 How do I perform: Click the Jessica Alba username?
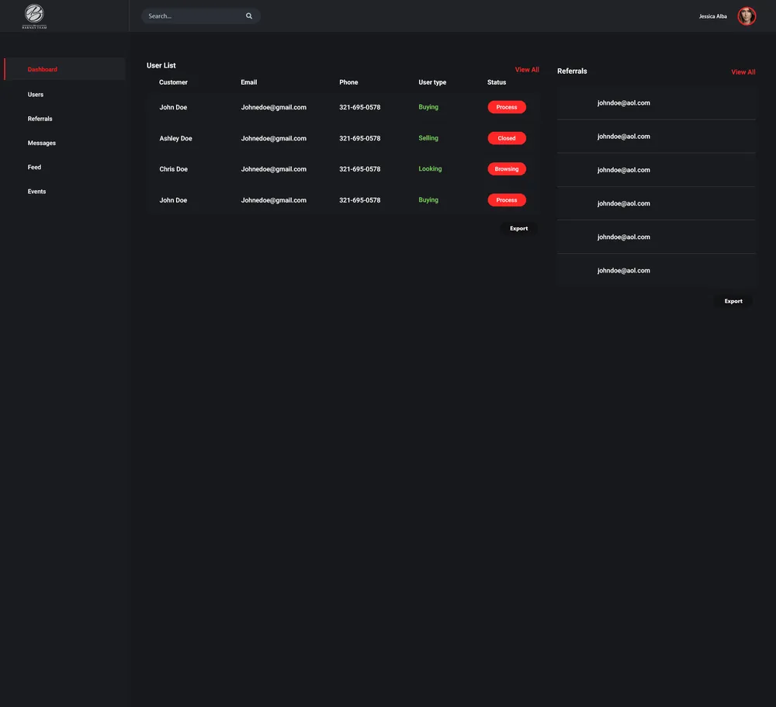click(x=712, y=16)
